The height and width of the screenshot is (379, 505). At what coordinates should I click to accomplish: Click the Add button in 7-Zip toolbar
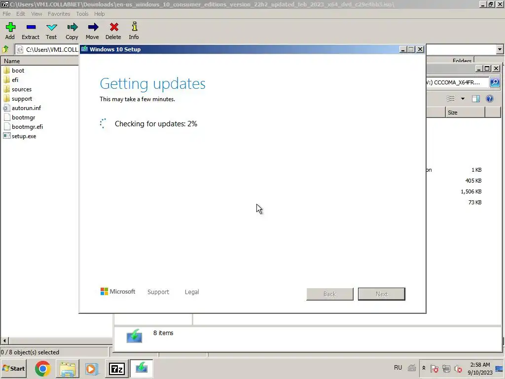(10, 31)
